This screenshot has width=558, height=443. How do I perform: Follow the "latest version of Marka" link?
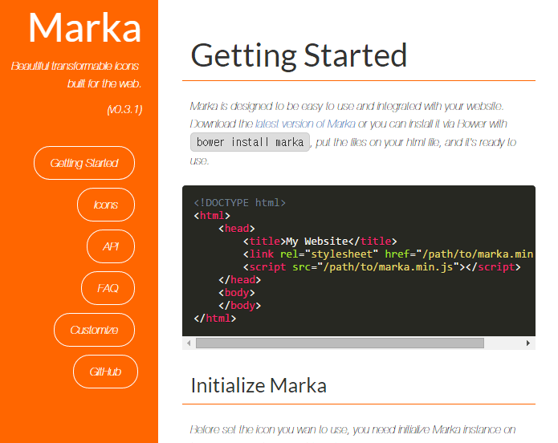(305, 124)
